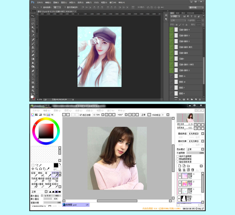Screen dimensions: 235x215
Task: Select the Rectangular Marquee tool in Photoshop
Action: coord(33,20)
